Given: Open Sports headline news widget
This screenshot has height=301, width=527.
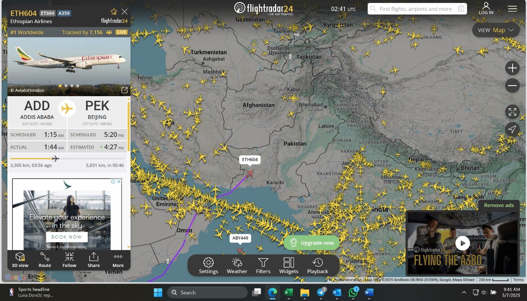Looking at the screenshot, I should pyautogui.click(x=31, y=292).
